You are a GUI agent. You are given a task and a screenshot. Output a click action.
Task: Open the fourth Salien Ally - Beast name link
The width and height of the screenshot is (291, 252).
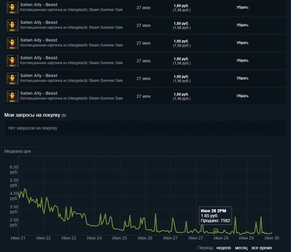point(39,58)
